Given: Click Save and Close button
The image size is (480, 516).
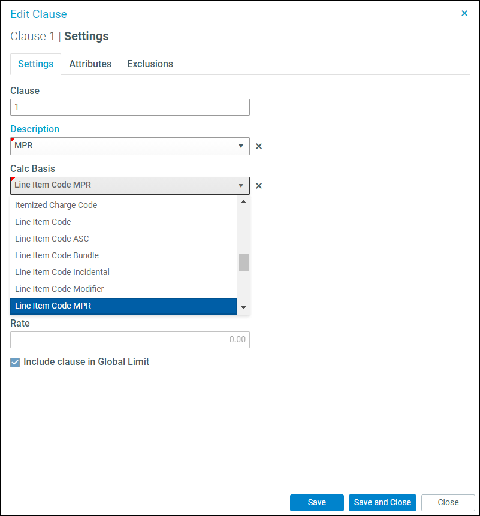Looking at the screenshot, I should pyautogui.click(x=382, y=502).
